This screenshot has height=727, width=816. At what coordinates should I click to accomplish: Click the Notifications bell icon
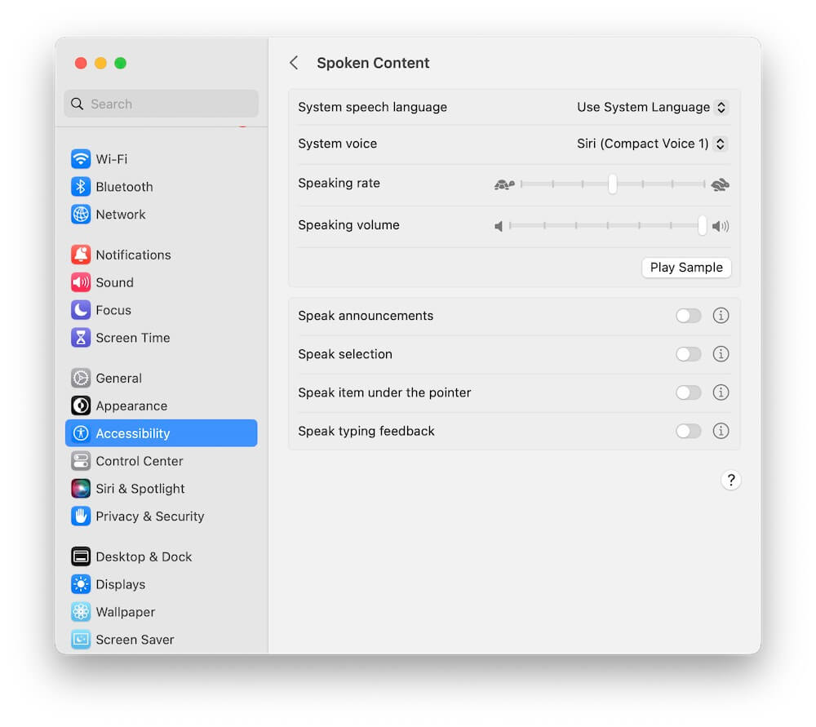(81, 255)
